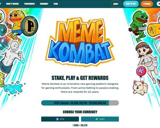Click the green Pepe frog with sword
Image resolution: width=160 pixels, height=128 pixels.
pyautogui.click(x=138, y=26)
